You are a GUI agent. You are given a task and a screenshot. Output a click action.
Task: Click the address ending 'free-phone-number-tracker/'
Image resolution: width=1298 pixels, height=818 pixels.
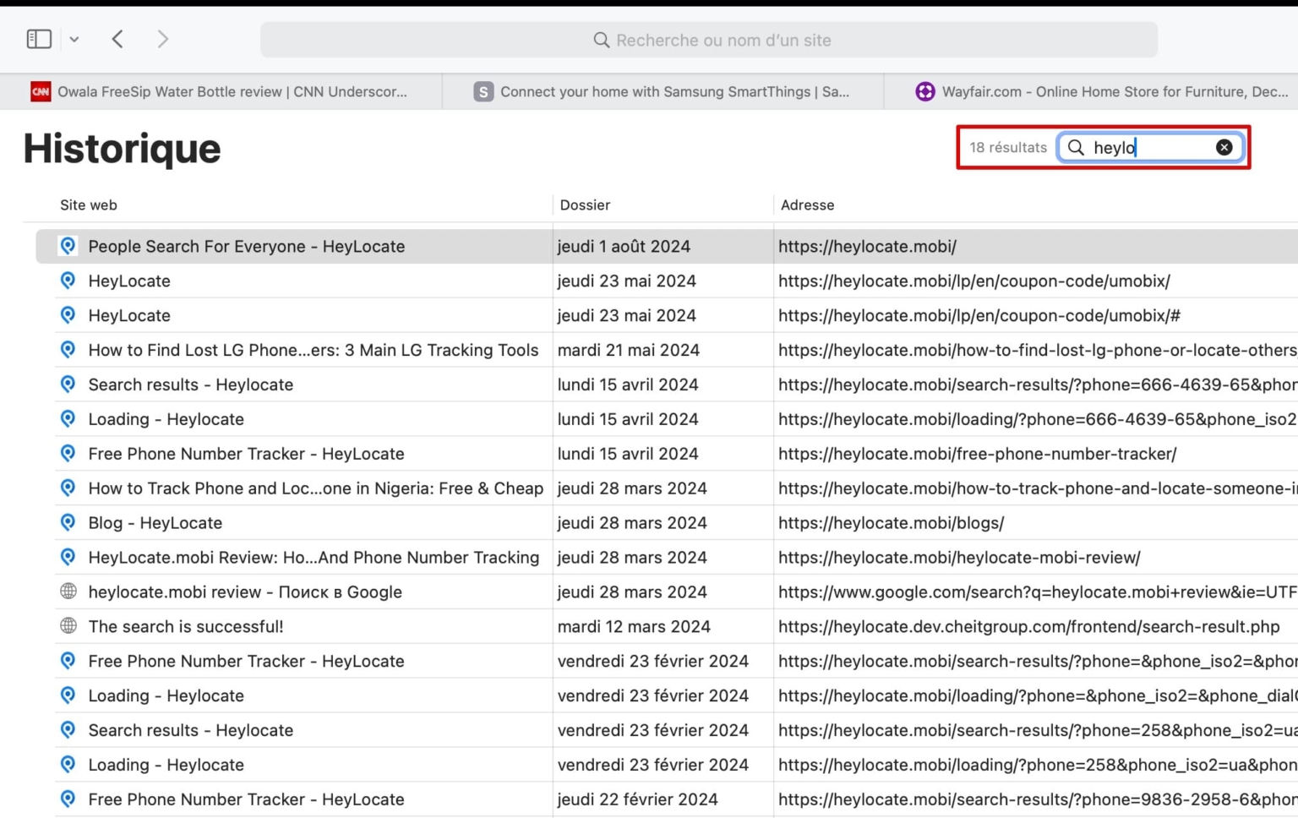[x=978, y=454]
